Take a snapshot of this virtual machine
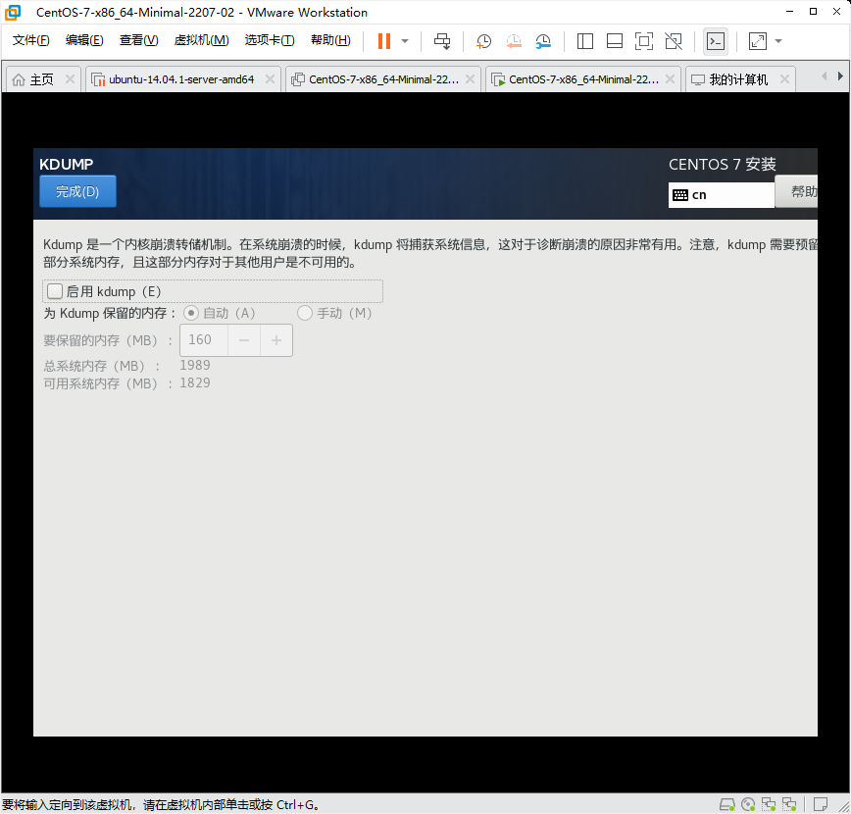Viewport: 851px width, 814px height. coord(483,41)
